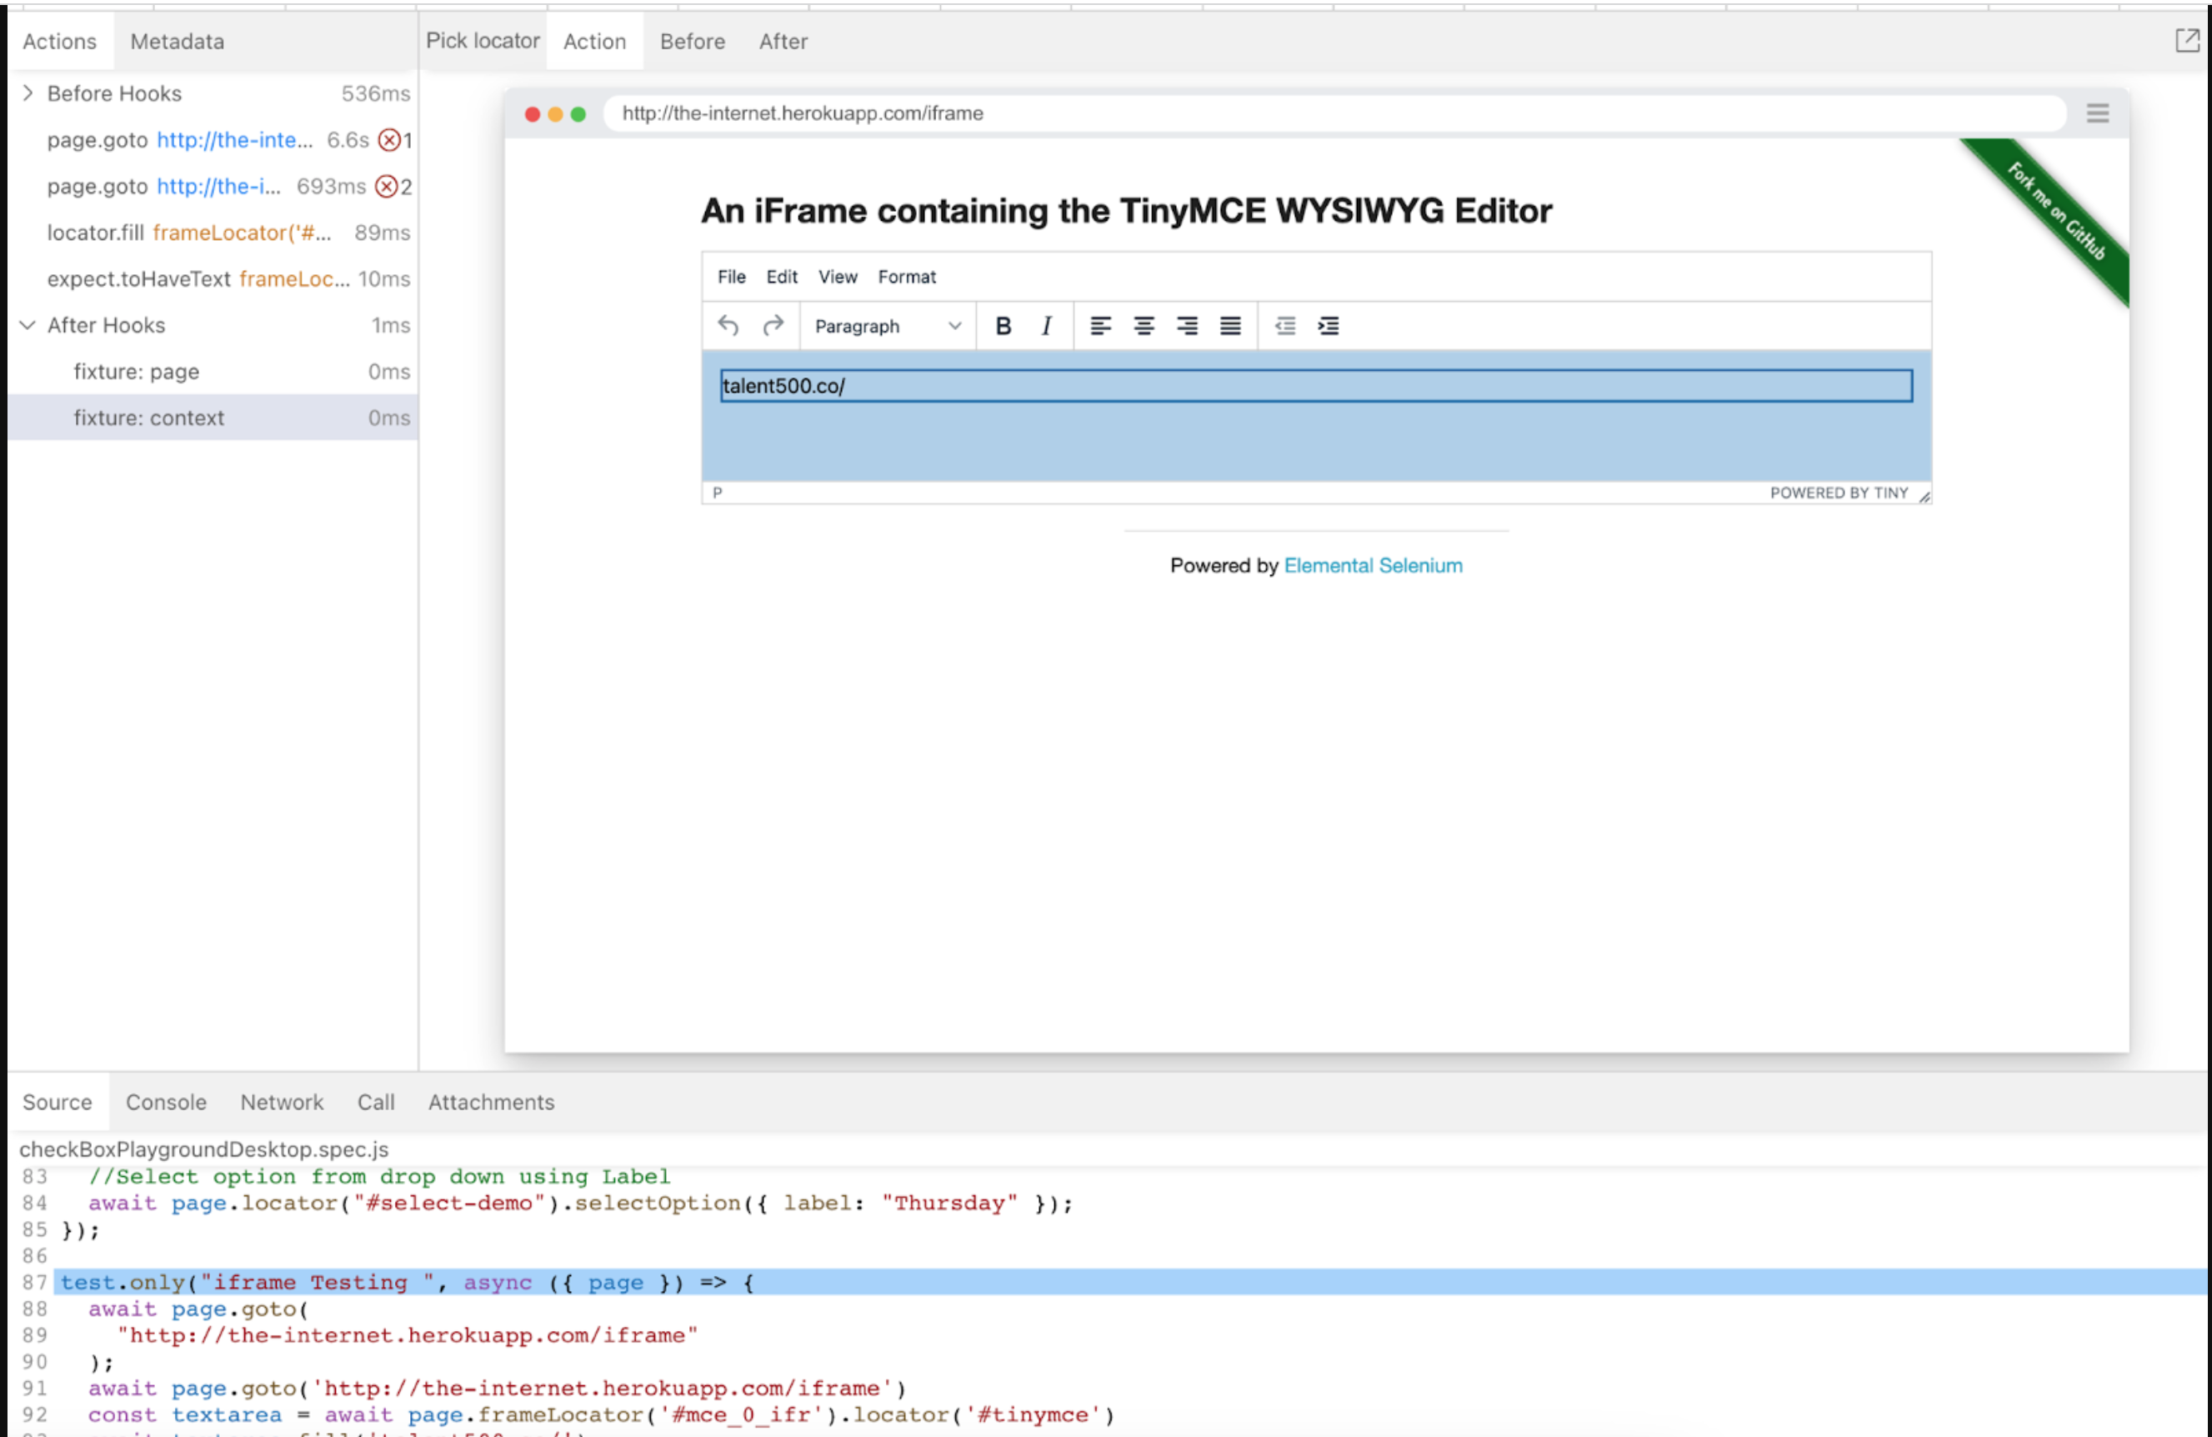The height and width of the screenshot is (1437, 2212).
Task: Click the talent500.co/ text field
Action: [x=1315, y=386]
